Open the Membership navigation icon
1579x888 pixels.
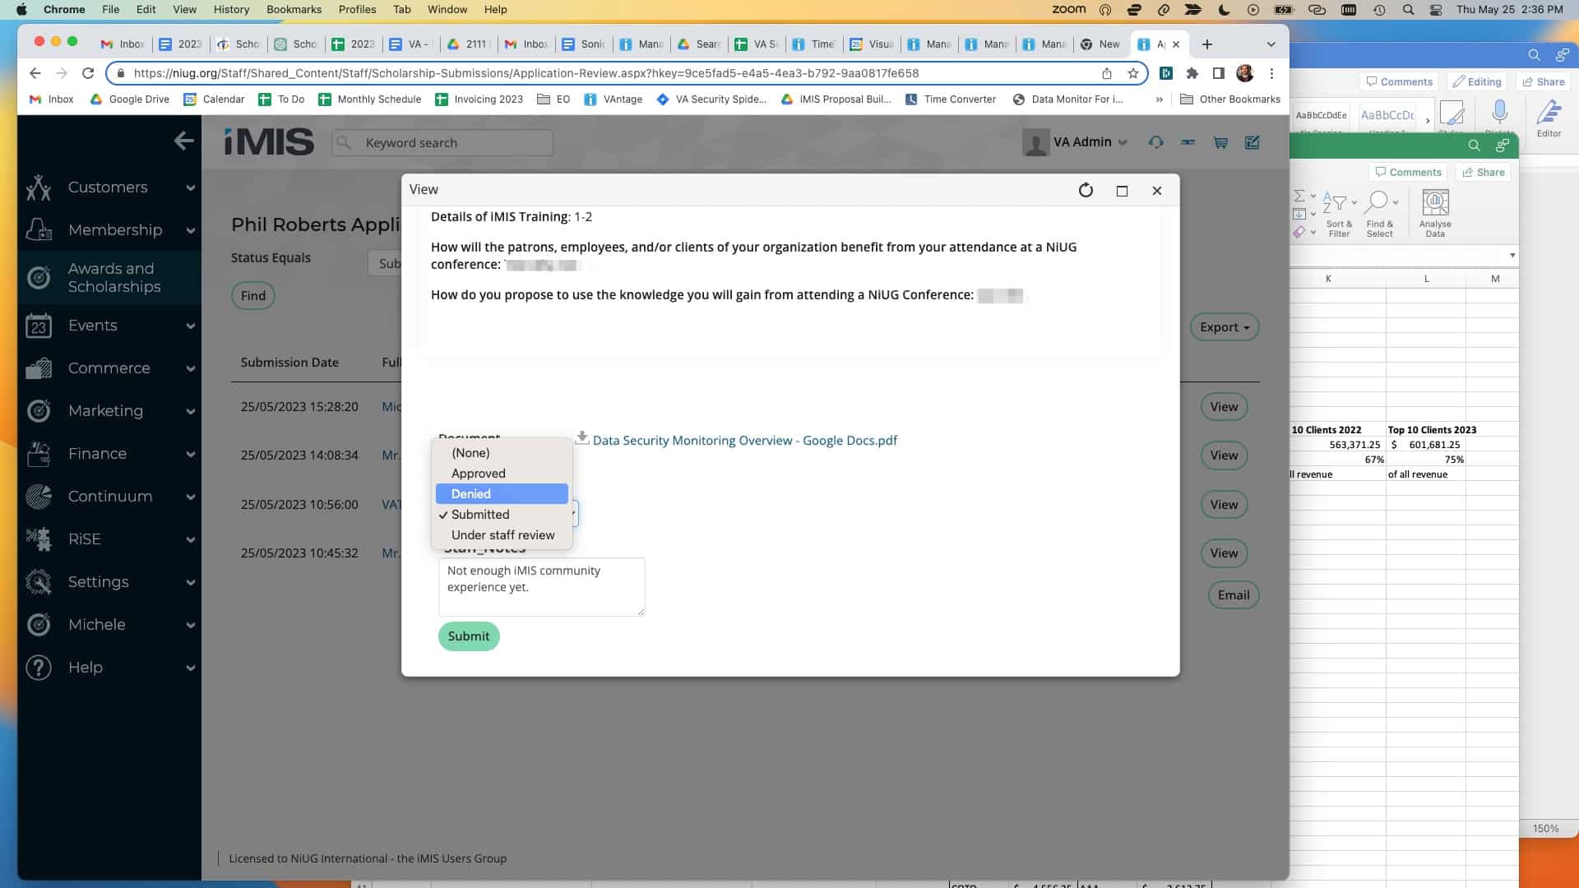pos(39,230)
